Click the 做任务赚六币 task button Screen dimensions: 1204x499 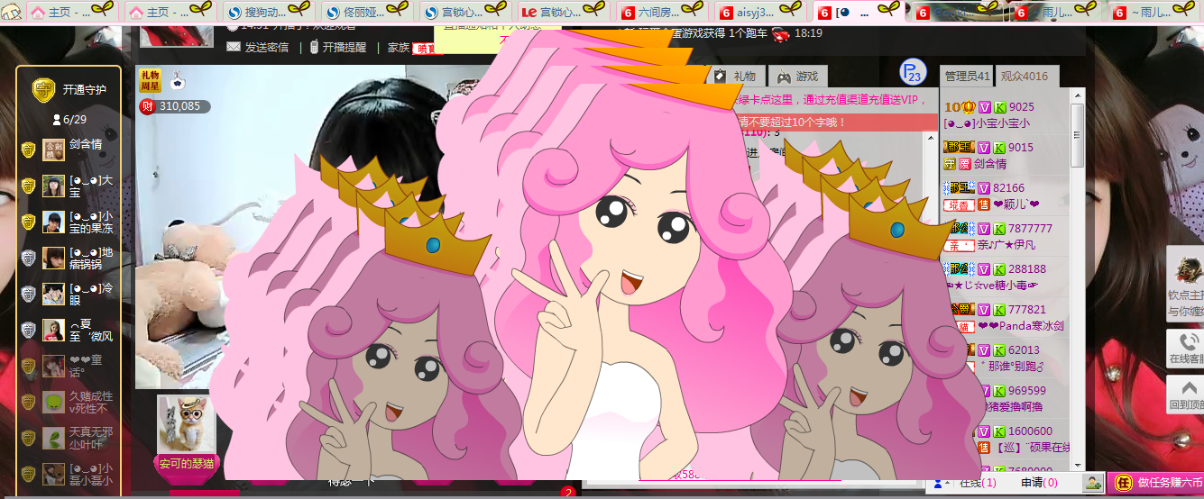[1157, 484]
